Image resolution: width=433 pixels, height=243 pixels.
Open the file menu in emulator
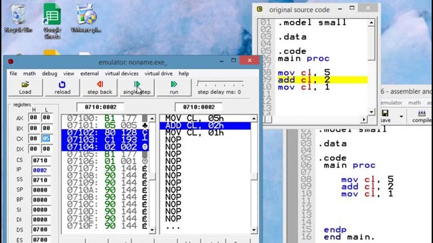pyautogui.click(x=14, y=74)
